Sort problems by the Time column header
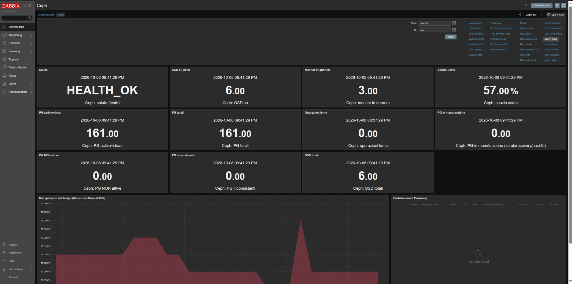Image resolution: width=573 pixels, height=284 pixels. tap(414, 205)
